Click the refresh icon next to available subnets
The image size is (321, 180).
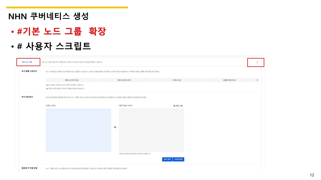(x=175, y=106)
